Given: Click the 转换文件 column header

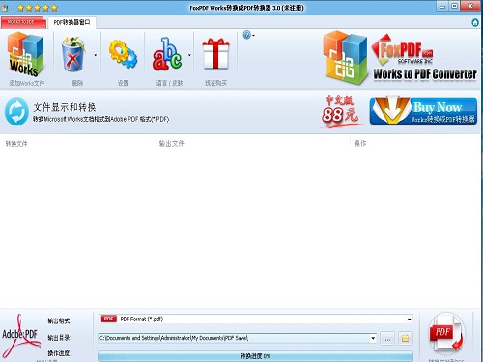Looking at the screenshot, I should (x=16, y=144).
